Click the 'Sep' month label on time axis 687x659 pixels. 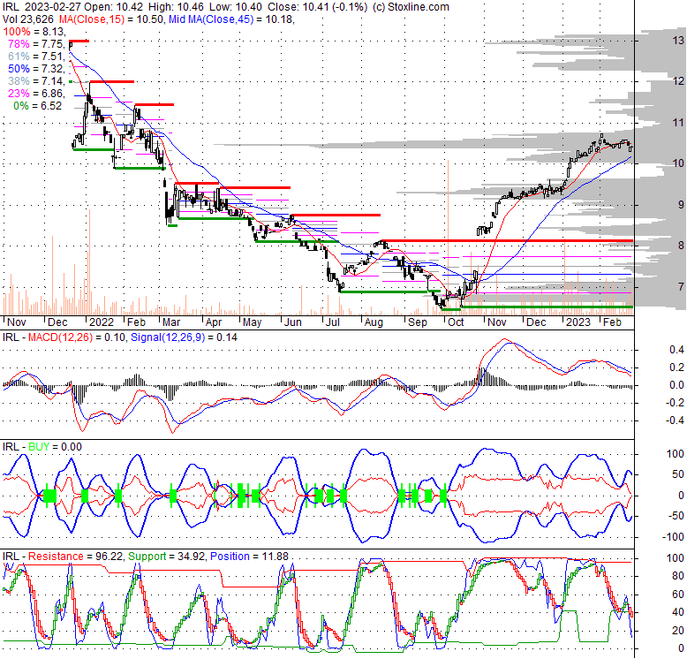pos(417,322)
